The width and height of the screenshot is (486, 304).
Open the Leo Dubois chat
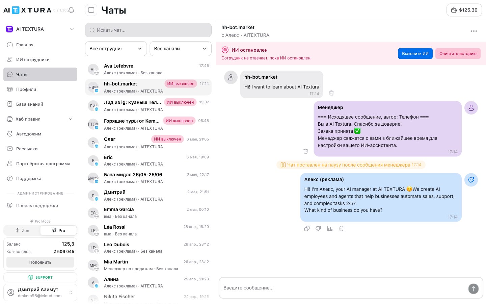148,248
